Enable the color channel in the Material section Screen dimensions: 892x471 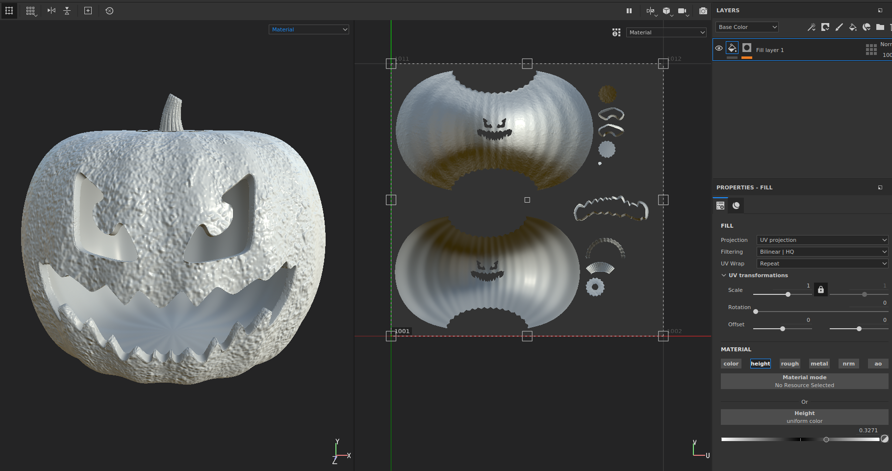[x=731, y=364]
